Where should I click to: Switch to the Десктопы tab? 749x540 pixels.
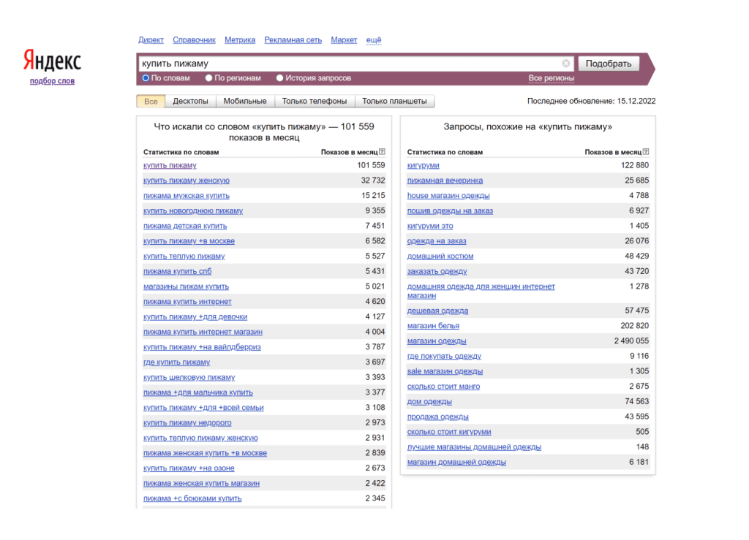point(190,102)
